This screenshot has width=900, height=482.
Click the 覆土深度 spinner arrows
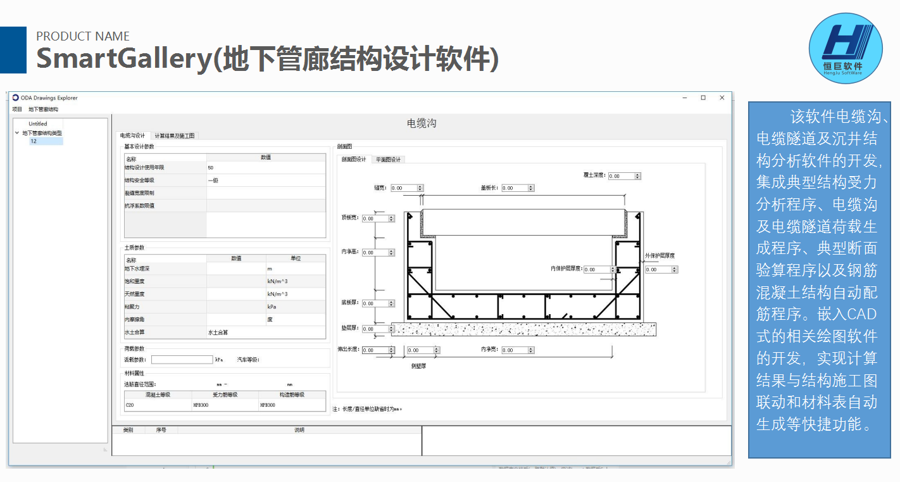[638, 176]
